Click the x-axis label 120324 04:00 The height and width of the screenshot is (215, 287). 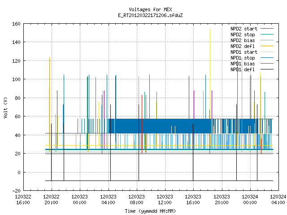click(278, 200)
